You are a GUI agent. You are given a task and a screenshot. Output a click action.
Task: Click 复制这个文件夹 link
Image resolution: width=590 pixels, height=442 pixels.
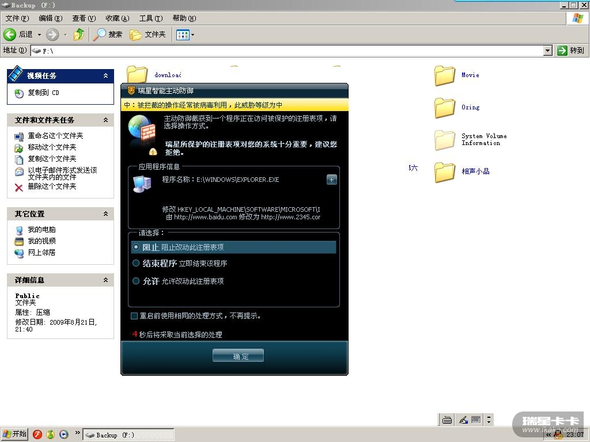(52, 159)
